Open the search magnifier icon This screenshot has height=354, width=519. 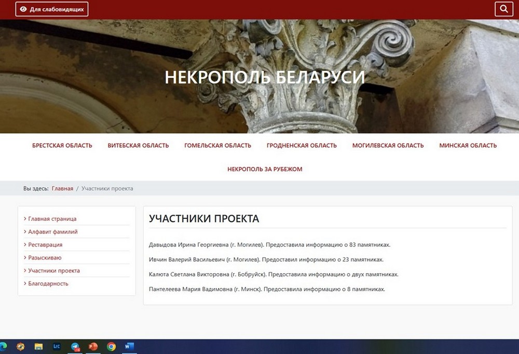point(504,9)
